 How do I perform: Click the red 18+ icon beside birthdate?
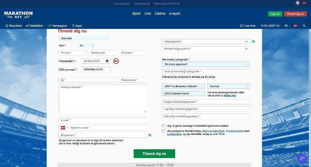point(116,61)
